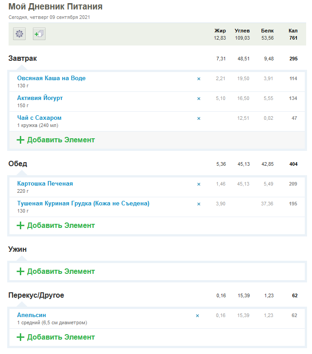This screenshot has width=312, height=354.
Task: Open the Активия Йогурт entry link
Action: click(40, 98)
